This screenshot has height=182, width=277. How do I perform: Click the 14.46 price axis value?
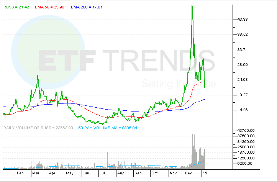coord(243,110)
